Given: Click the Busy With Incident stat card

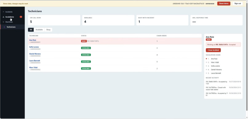Looking at the screenshot, I should (x=162, y=20).
